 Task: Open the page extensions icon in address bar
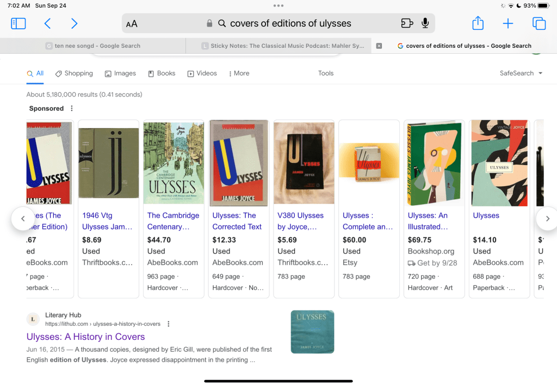tap(407, 23)
